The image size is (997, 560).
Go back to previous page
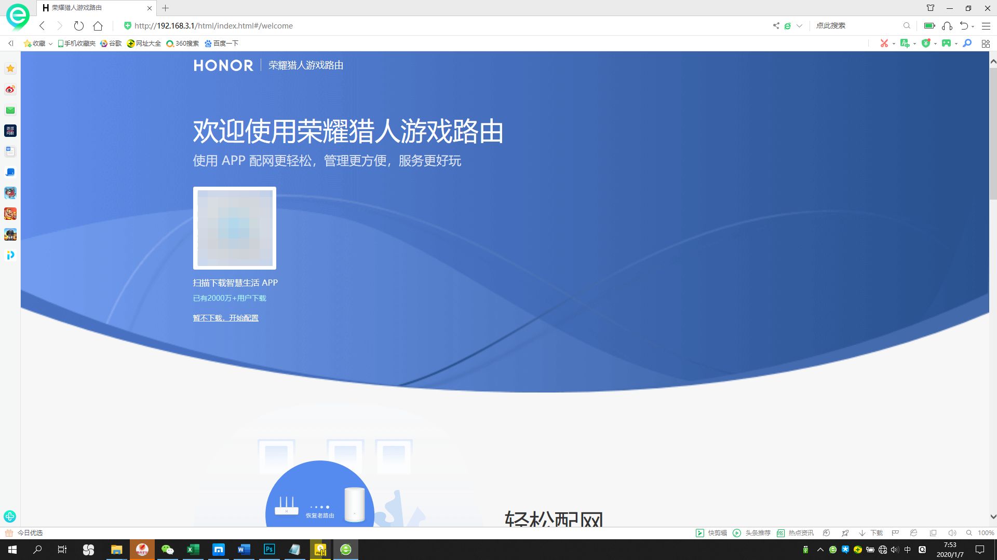pyautogui.click(x=43, y=26)
